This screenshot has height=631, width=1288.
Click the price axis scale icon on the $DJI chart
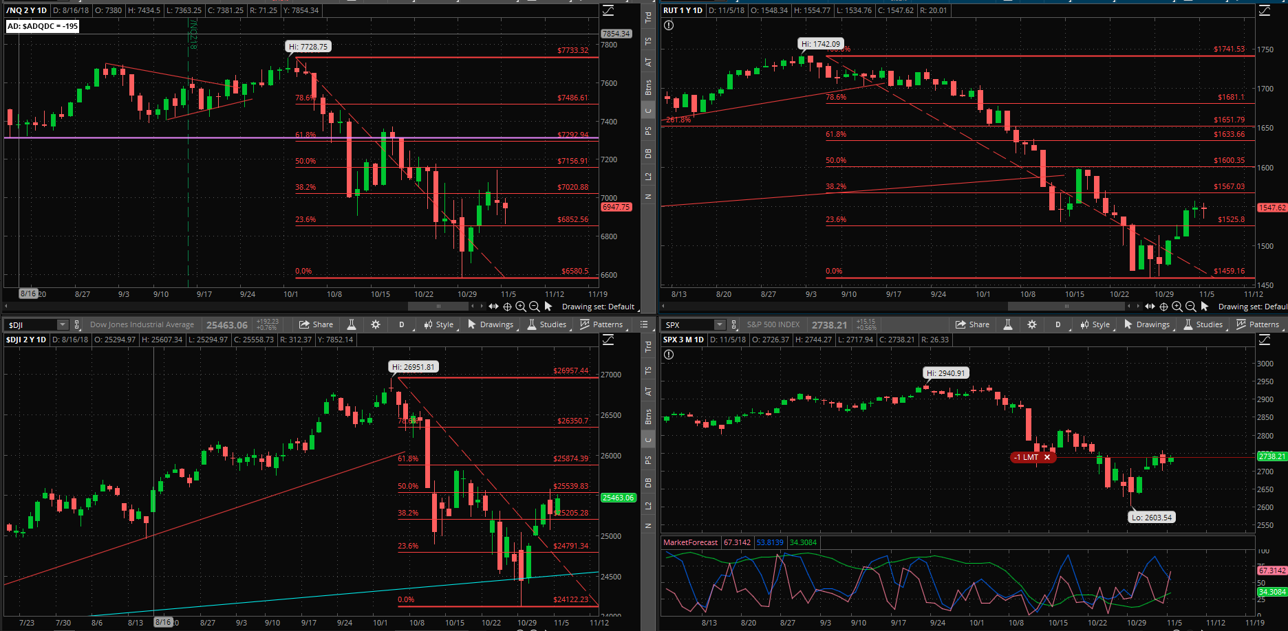pos(608,340)
